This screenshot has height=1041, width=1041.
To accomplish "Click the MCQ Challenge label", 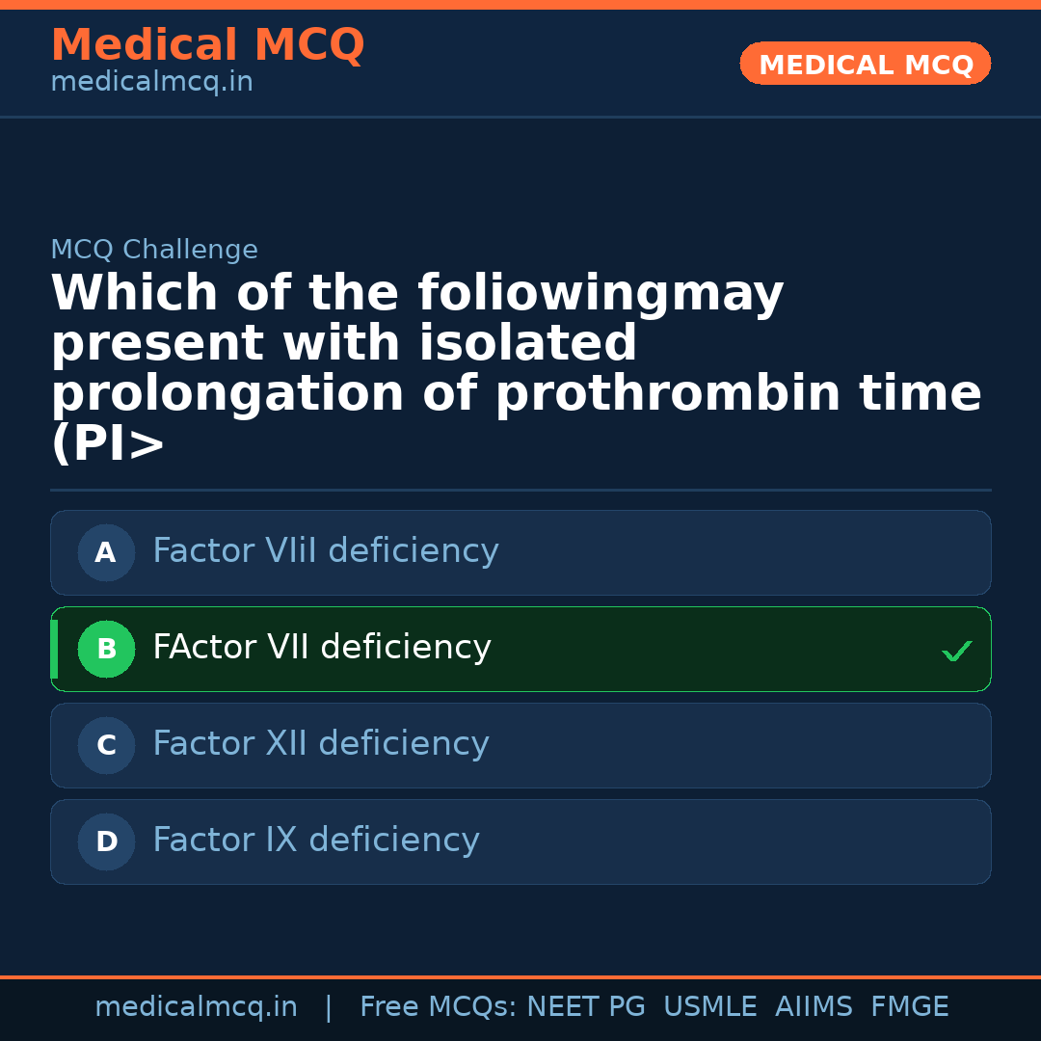I will click(154, 251).
